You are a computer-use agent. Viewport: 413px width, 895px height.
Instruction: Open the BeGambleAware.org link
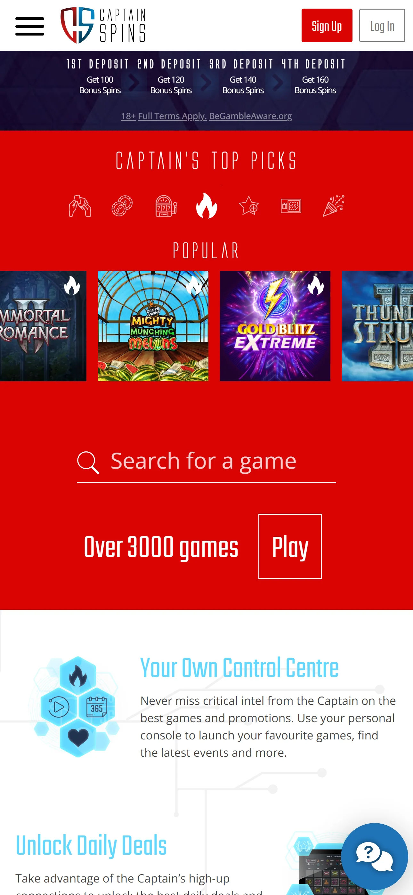pyautogui.click(x=250, y=116)
